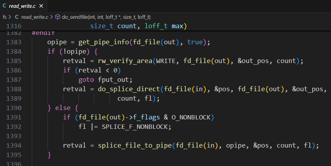331x166 pixels.
Task: Click line number 1384
Action: pyautogui.click(x=14, y=52)
